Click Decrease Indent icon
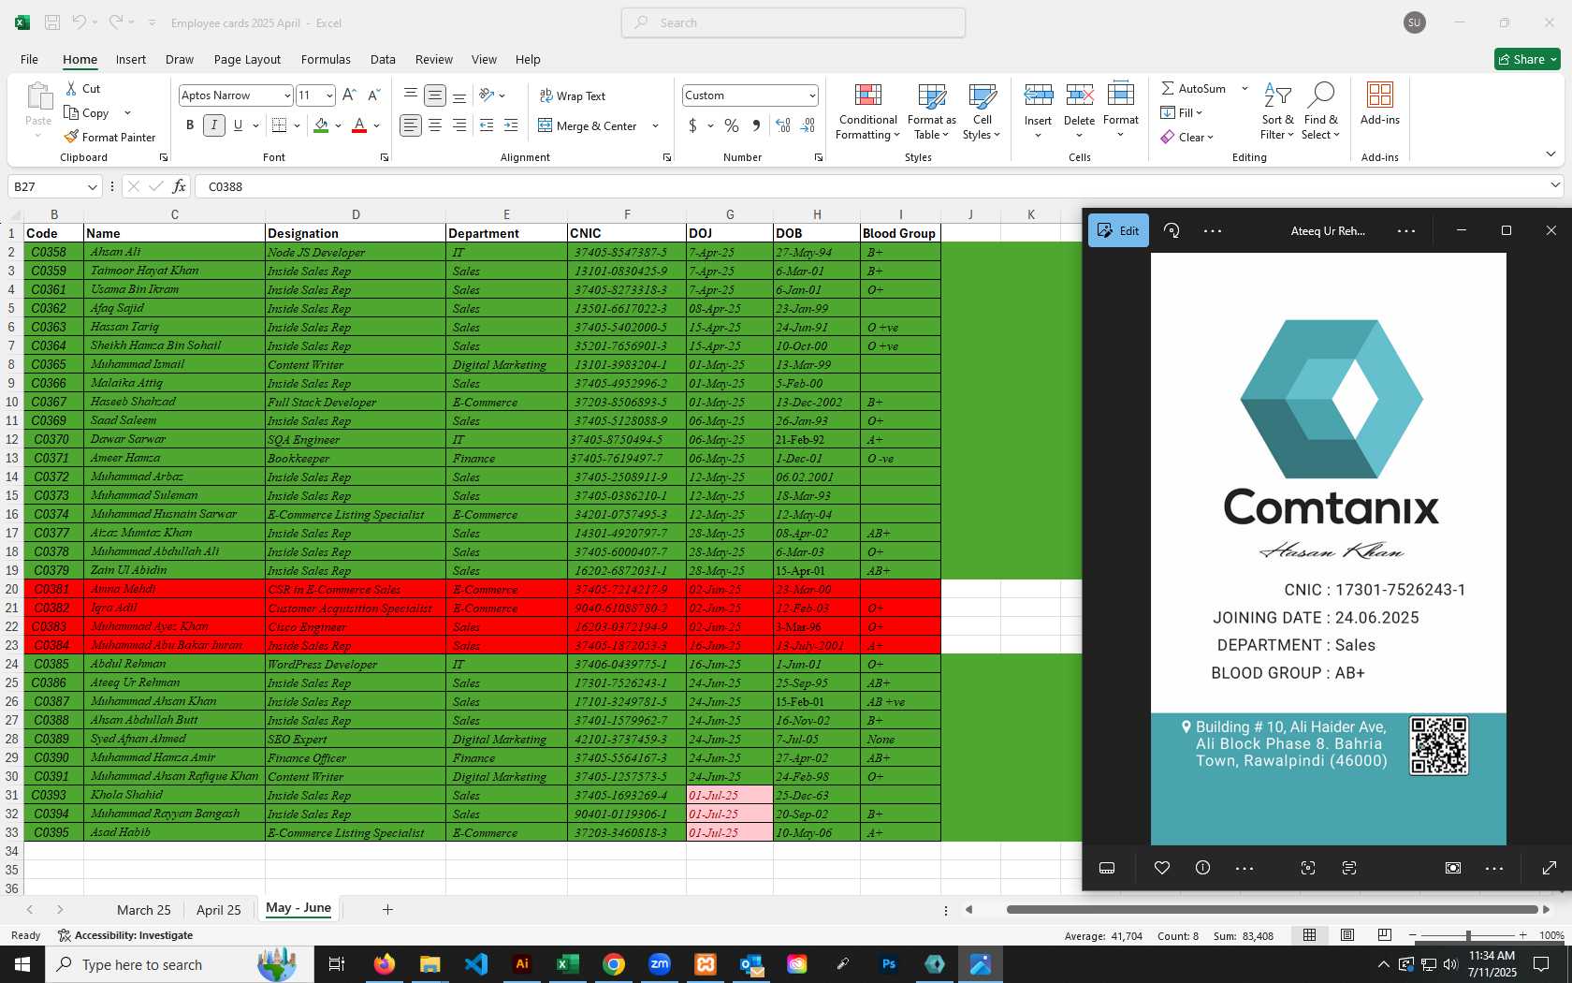The width and height of the screenshot is (1572, 983). coord(487,125)
